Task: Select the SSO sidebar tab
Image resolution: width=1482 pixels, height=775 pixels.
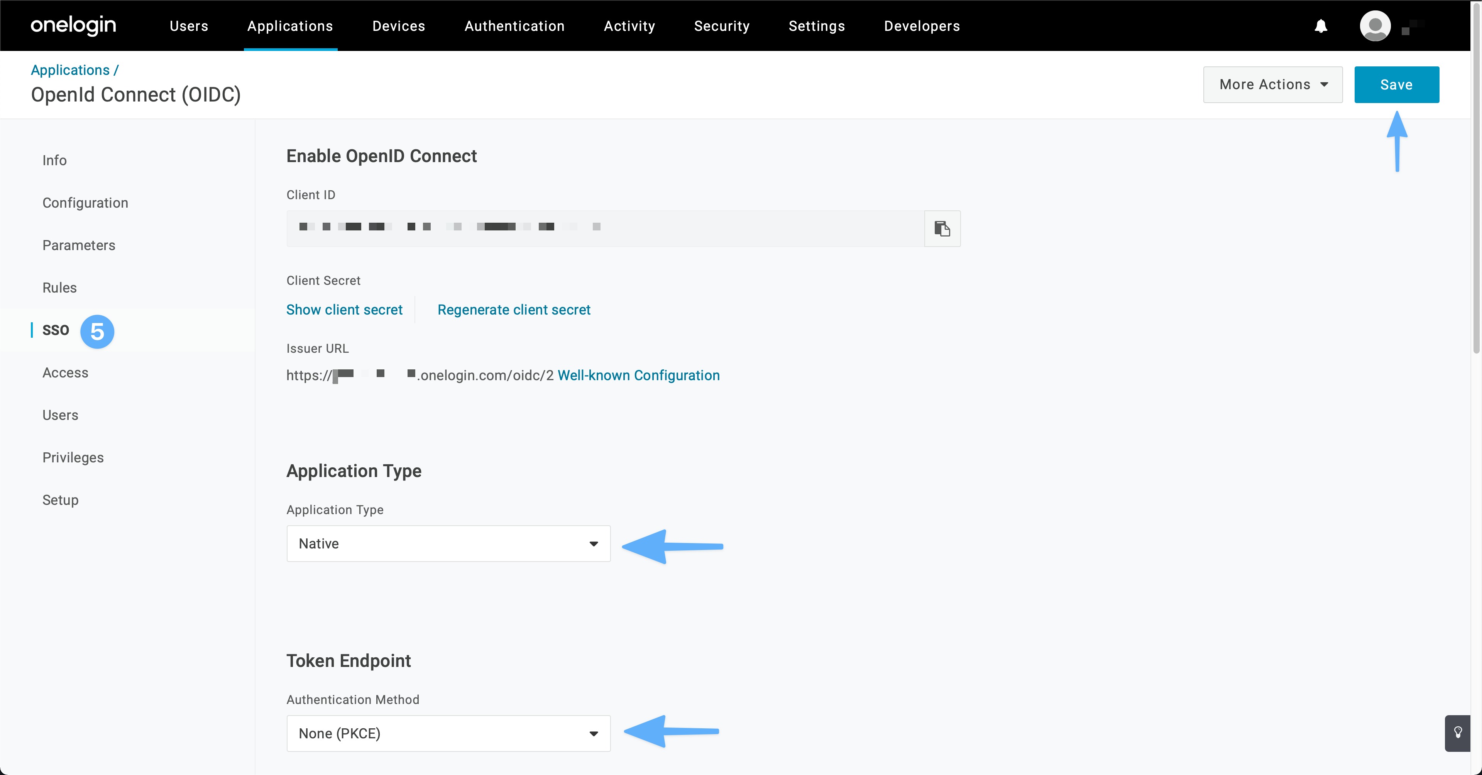Action: click(56, 330)
